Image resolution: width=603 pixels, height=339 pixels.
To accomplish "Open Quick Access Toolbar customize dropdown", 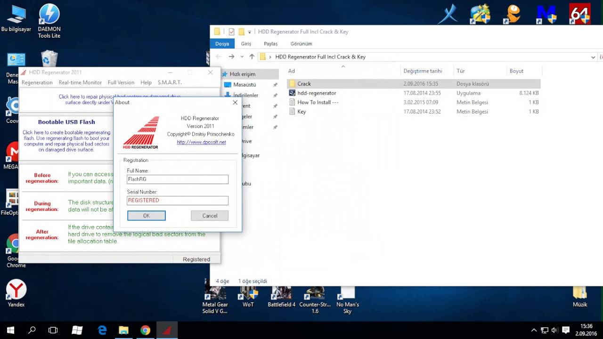I will 250,32.
